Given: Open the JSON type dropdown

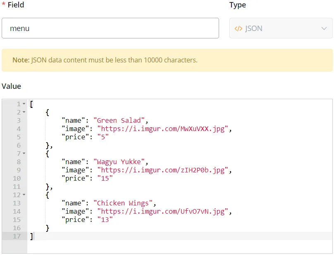Looking at the screenshot, I should pyautogui.click(x=281, y=28).
